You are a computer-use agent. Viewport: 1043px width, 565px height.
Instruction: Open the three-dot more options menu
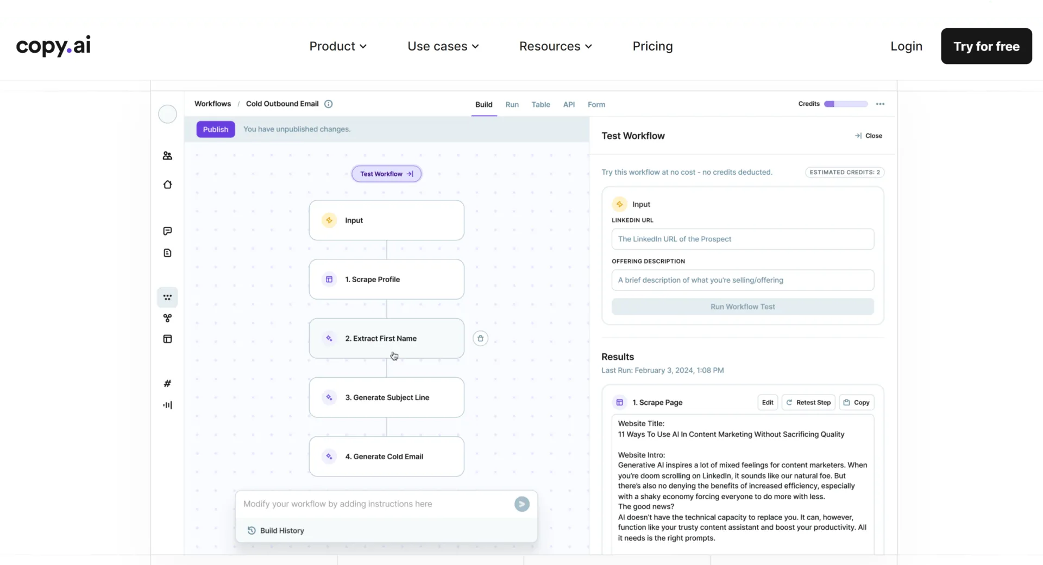point(880,104)
